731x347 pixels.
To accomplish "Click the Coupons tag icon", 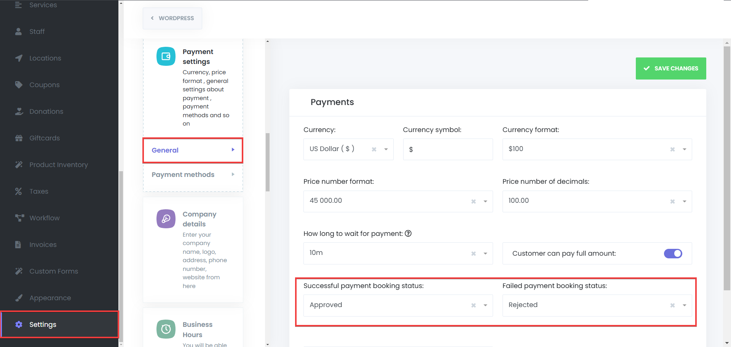I will click(19, 85).
